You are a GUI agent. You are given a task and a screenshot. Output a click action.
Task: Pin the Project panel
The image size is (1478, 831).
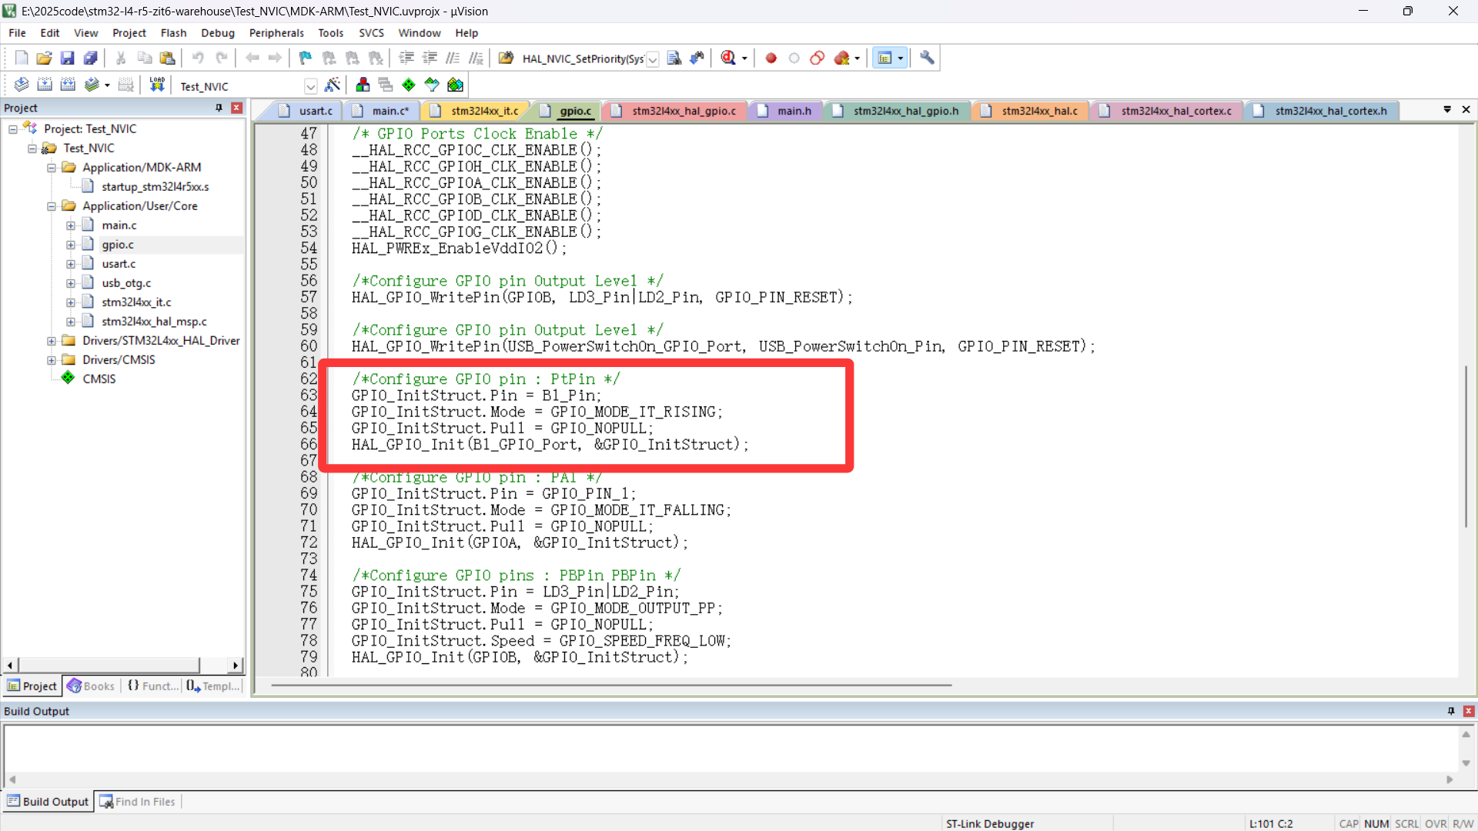point(219,108)
